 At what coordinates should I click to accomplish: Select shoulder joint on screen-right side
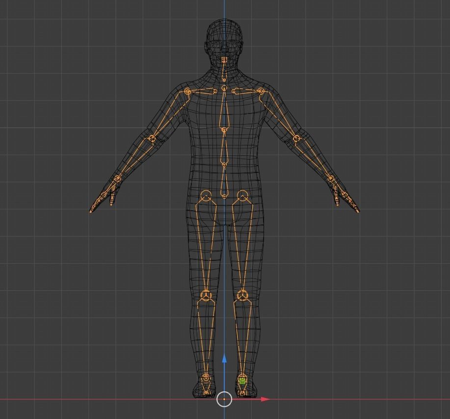[261, 91]
